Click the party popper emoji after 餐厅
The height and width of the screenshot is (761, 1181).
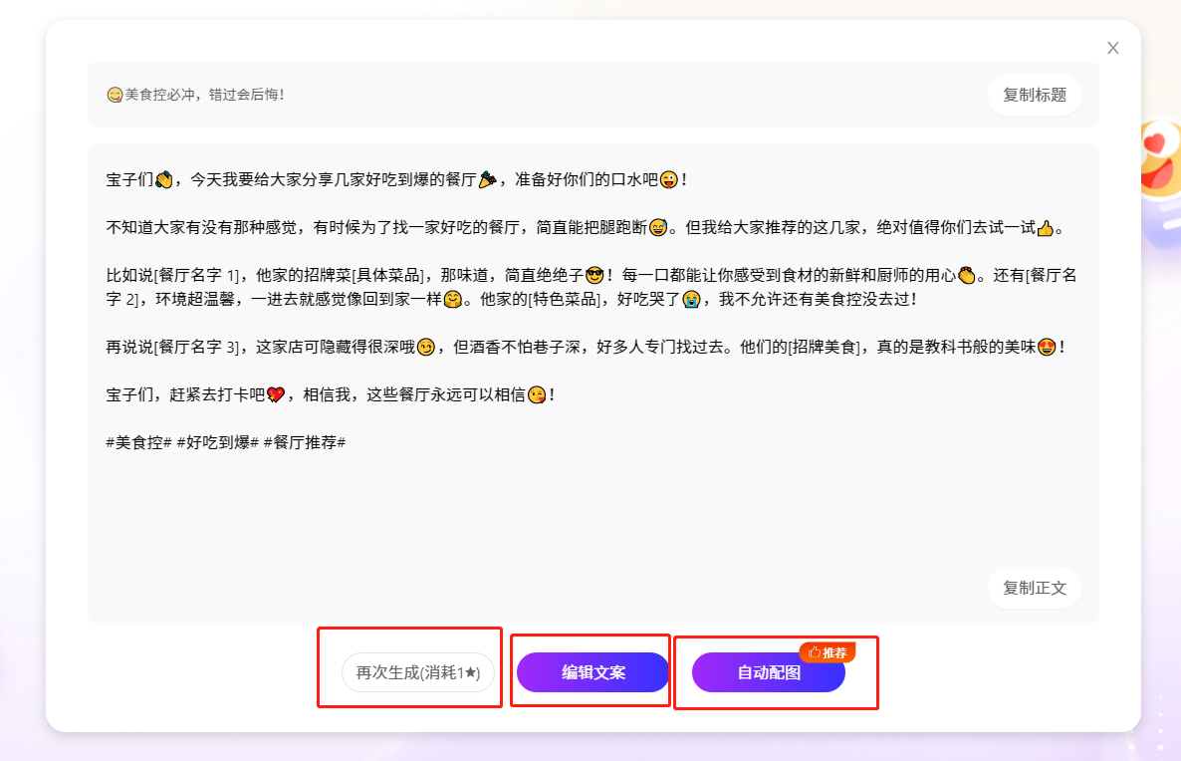(x=487, y=179)
